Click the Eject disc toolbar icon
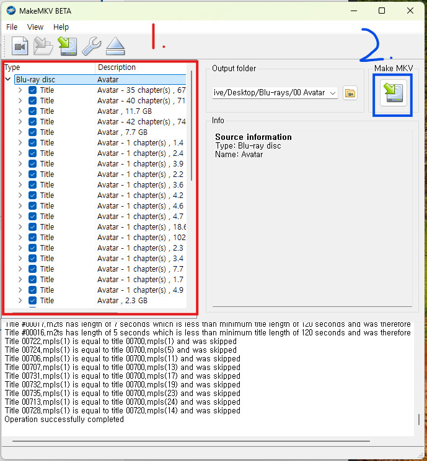 click(115, 46)
